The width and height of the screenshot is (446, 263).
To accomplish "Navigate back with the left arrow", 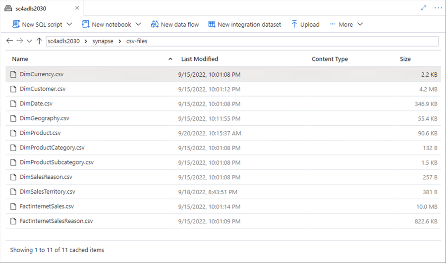I will coord(9,41).
